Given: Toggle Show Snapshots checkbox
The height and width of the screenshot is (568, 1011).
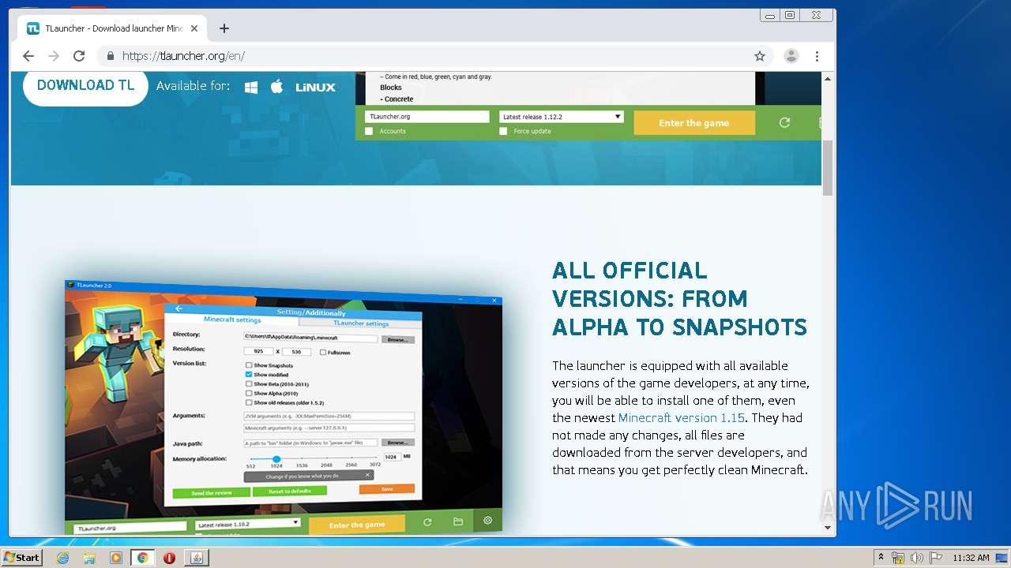Looking at the screenshot, I should pos(249,365).
